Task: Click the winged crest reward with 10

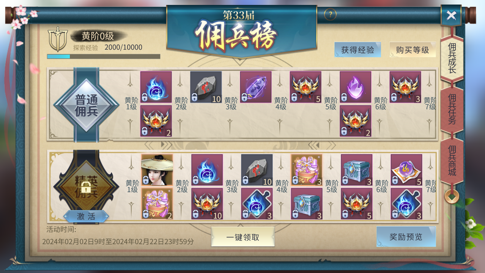Action: tap(207, 204)
